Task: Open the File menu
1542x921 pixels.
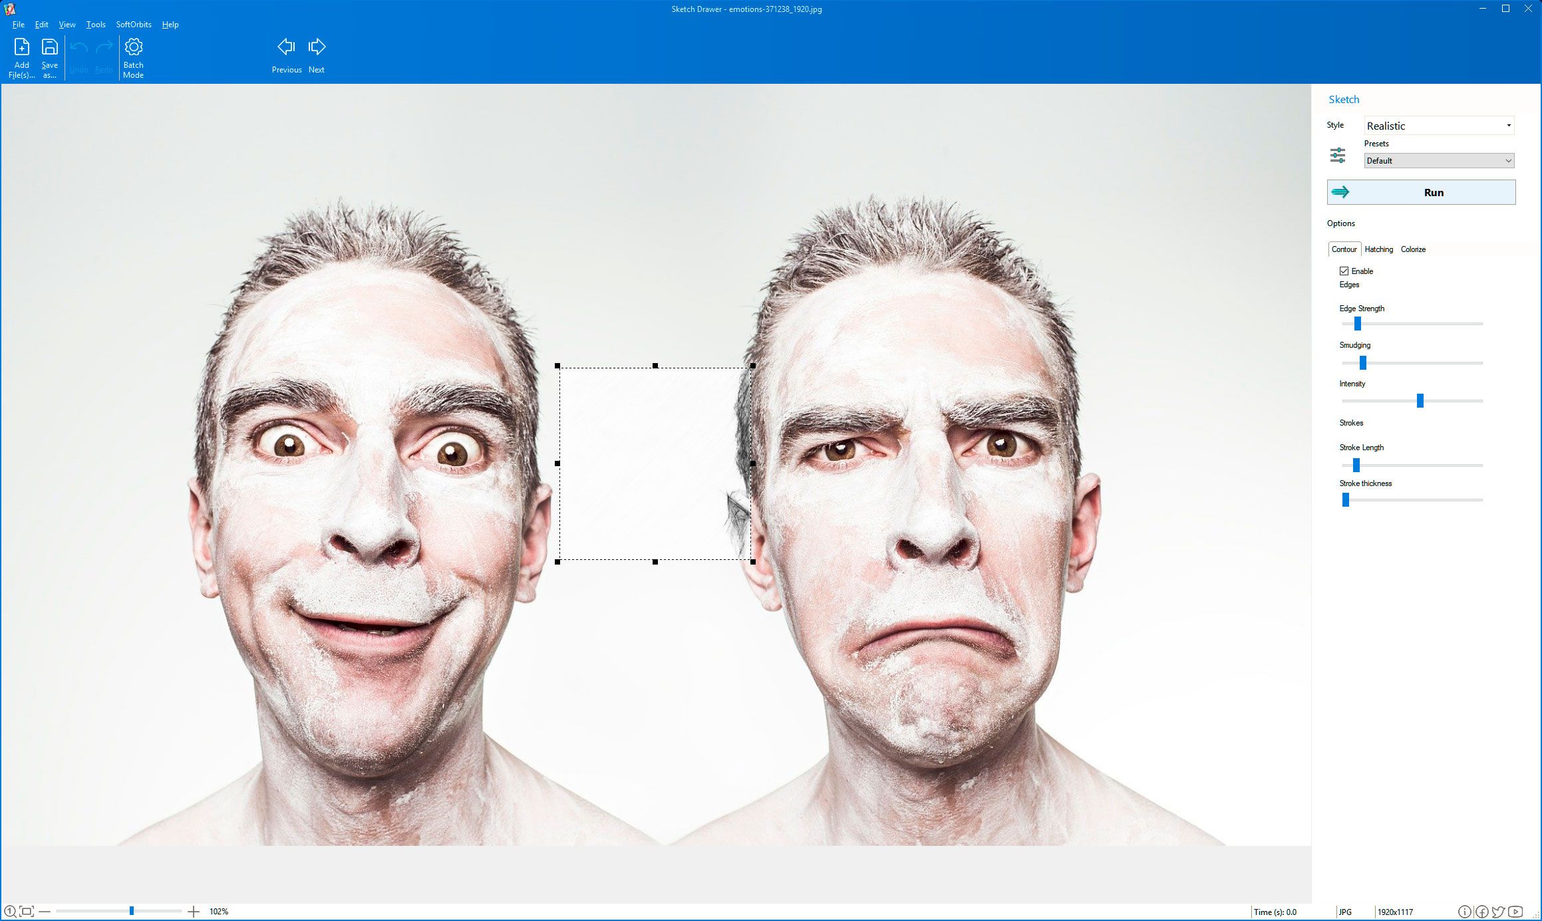Action: 19,24
